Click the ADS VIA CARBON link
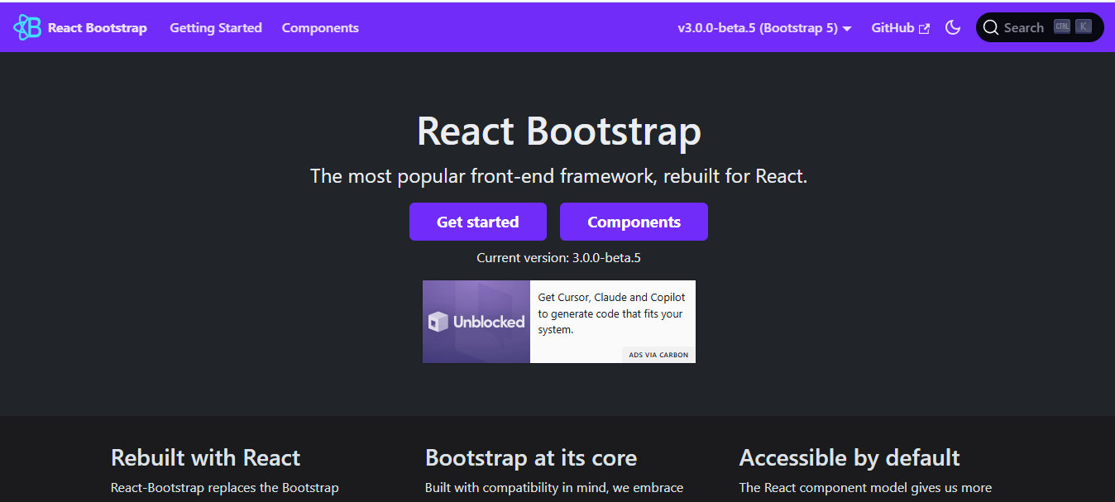The width and height of the screenshot is (1115, 502). (658, 354)
